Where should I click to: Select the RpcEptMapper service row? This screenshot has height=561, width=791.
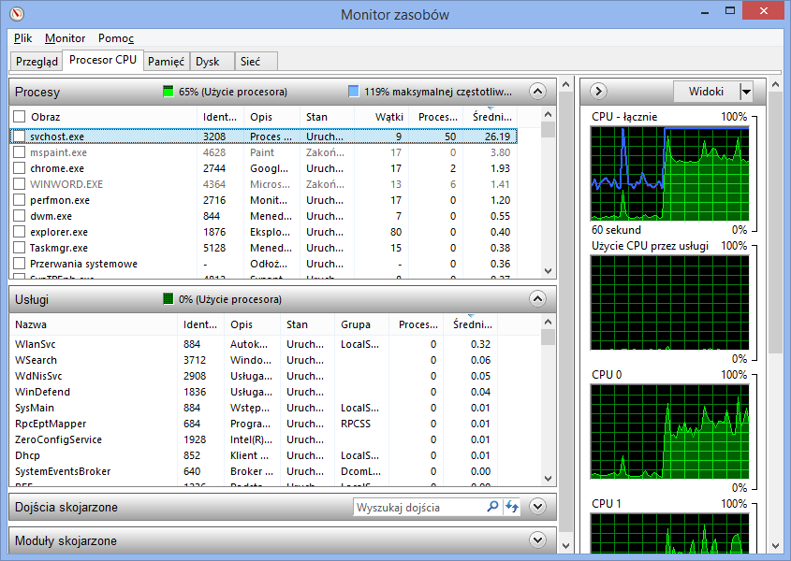tap(254, 424)
